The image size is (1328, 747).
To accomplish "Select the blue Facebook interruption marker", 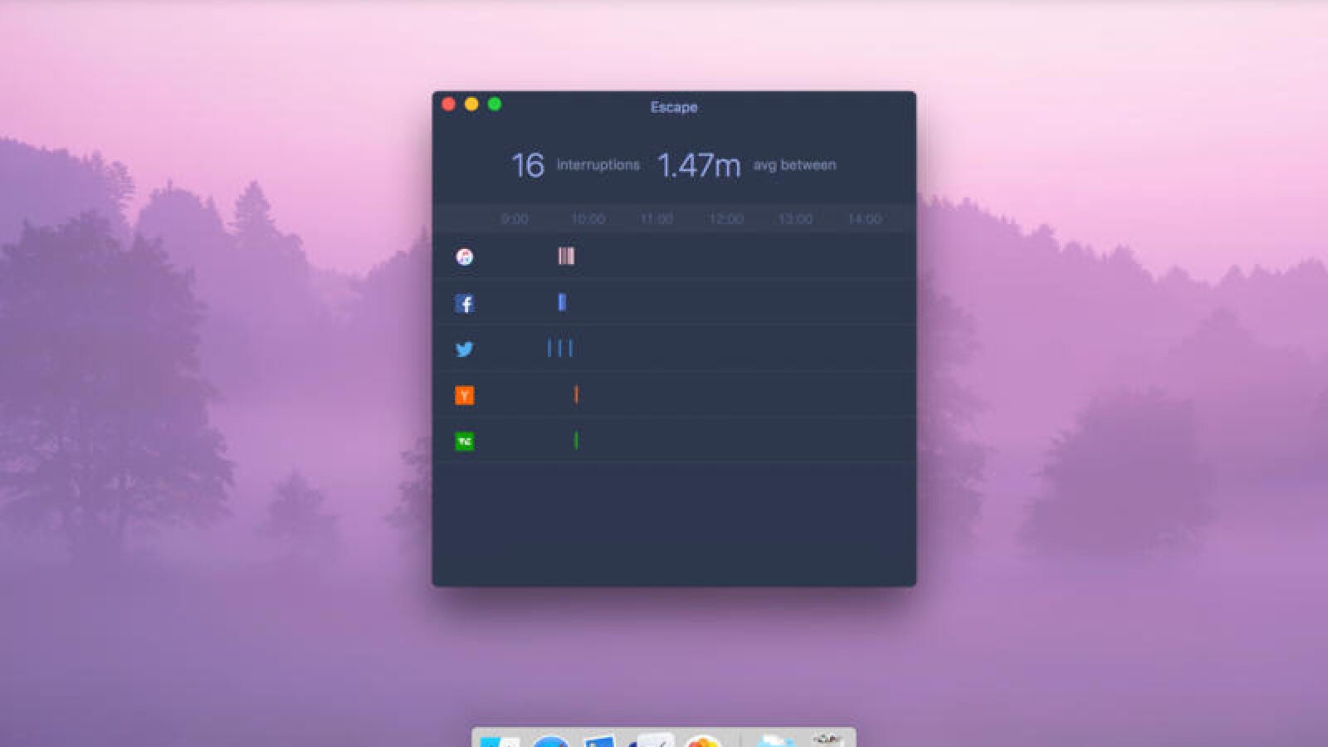I will (x=562, y=302).
